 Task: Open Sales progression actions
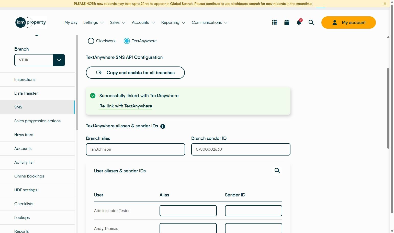[37, 121]
